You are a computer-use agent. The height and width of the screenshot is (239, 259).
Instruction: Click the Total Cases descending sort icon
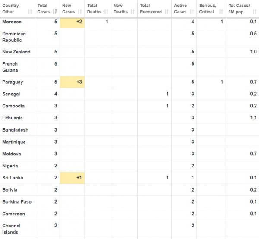click(x=56, y=12)
